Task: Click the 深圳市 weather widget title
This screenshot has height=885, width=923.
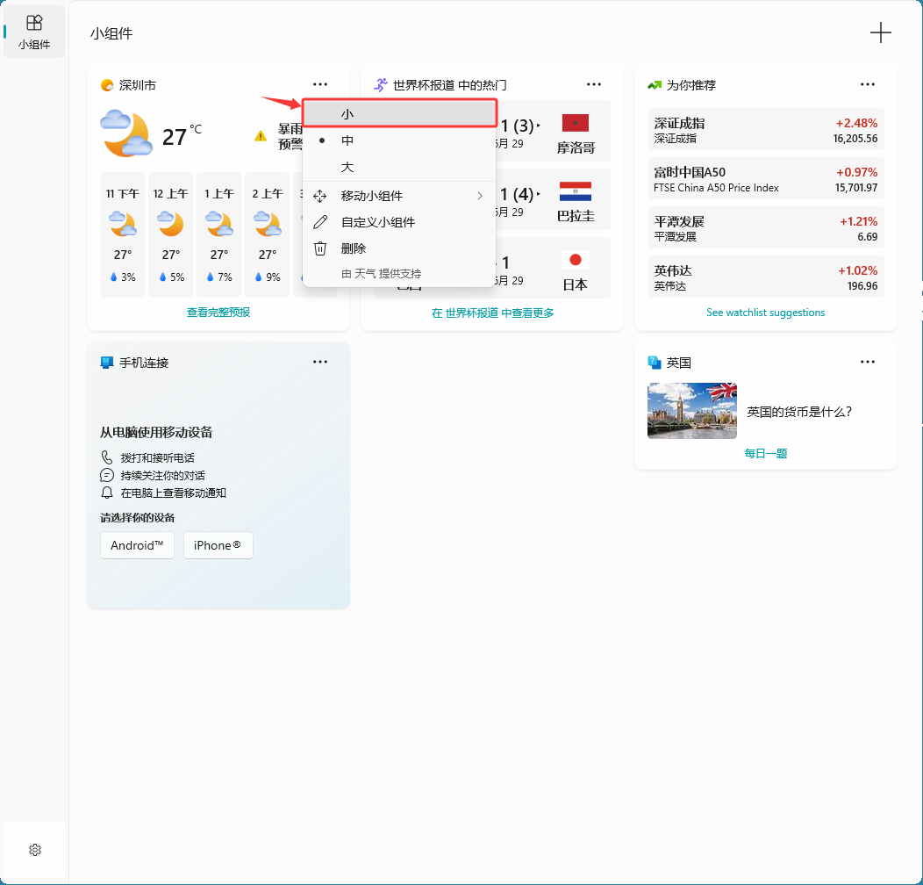Action: (x=138, y=85)
